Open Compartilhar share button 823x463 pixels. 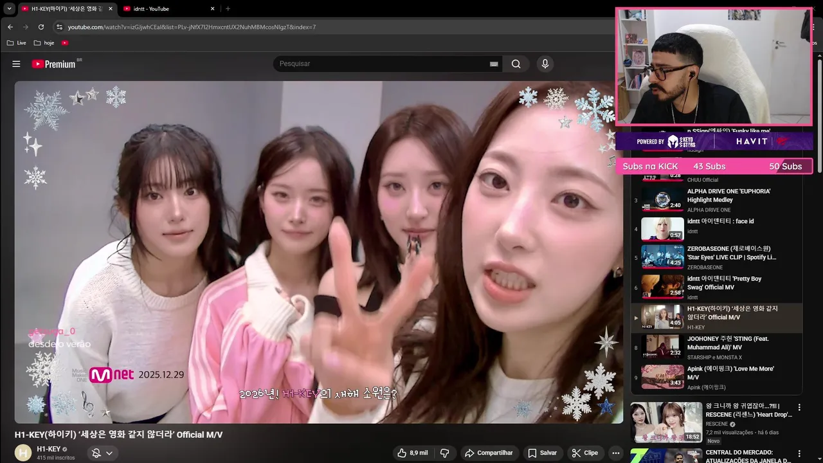[x=489, y=453]
